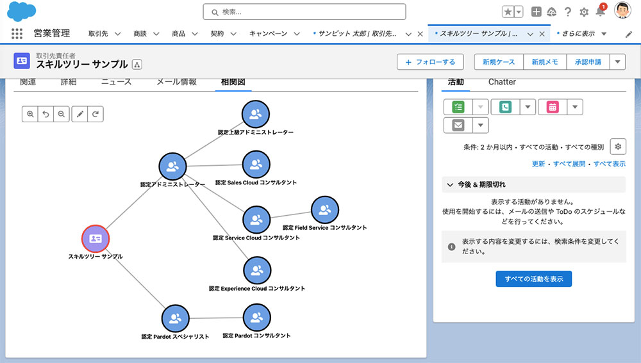Select the 認定アドミニストレーター node

pyautogui.click(x=172, y=166)
